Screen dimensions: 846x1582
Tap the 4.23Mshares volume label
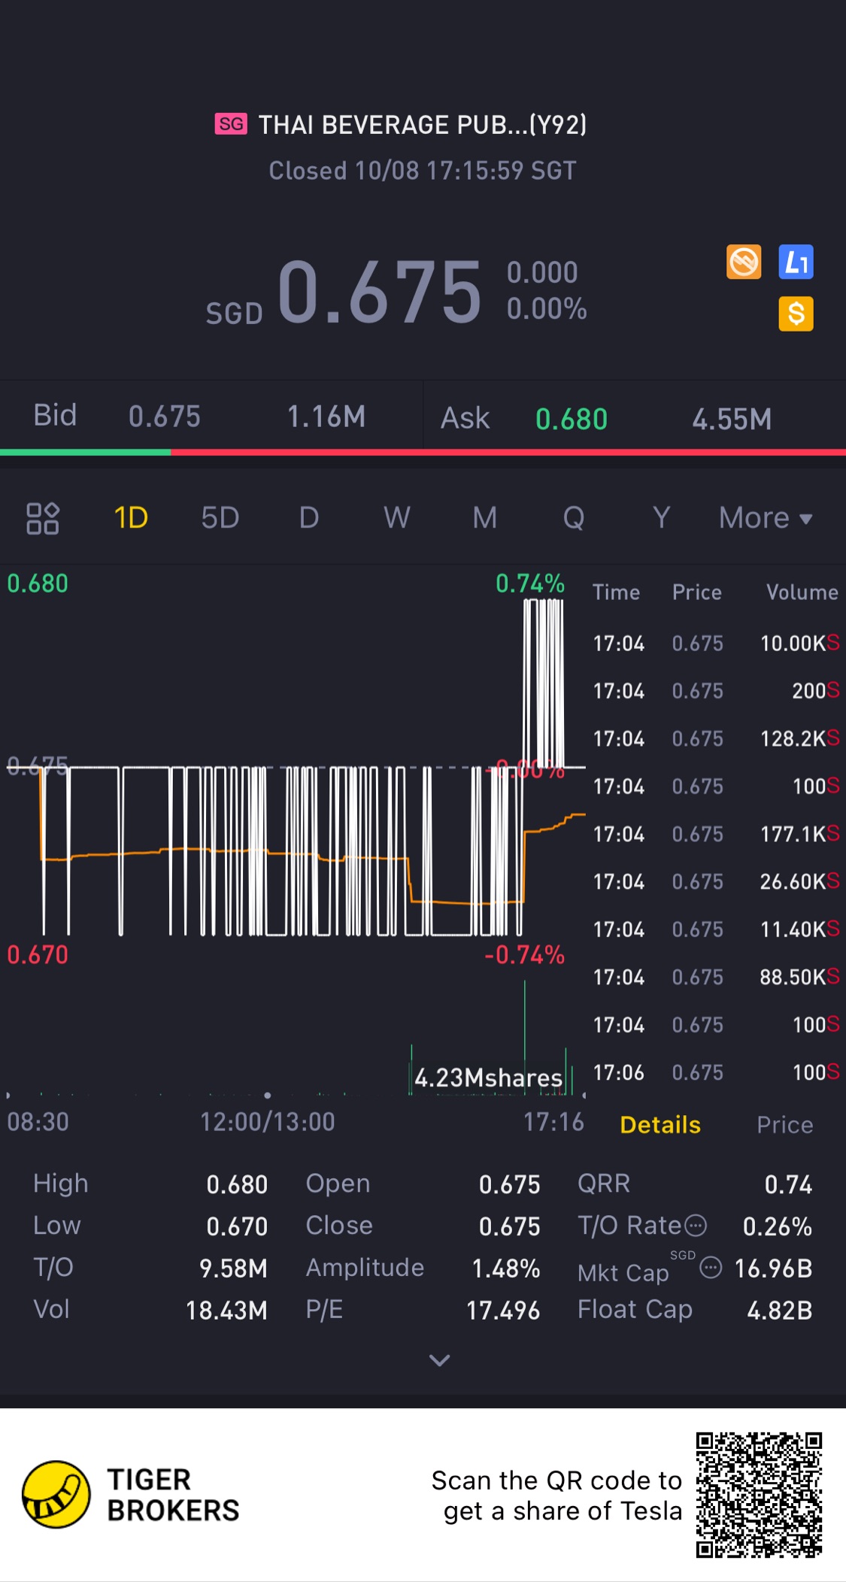click(x=489, y=1078)
